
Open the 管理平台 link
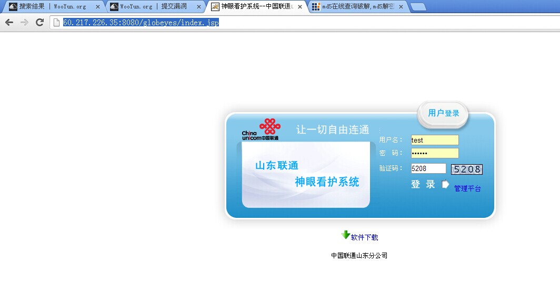[x=467, y=188]
